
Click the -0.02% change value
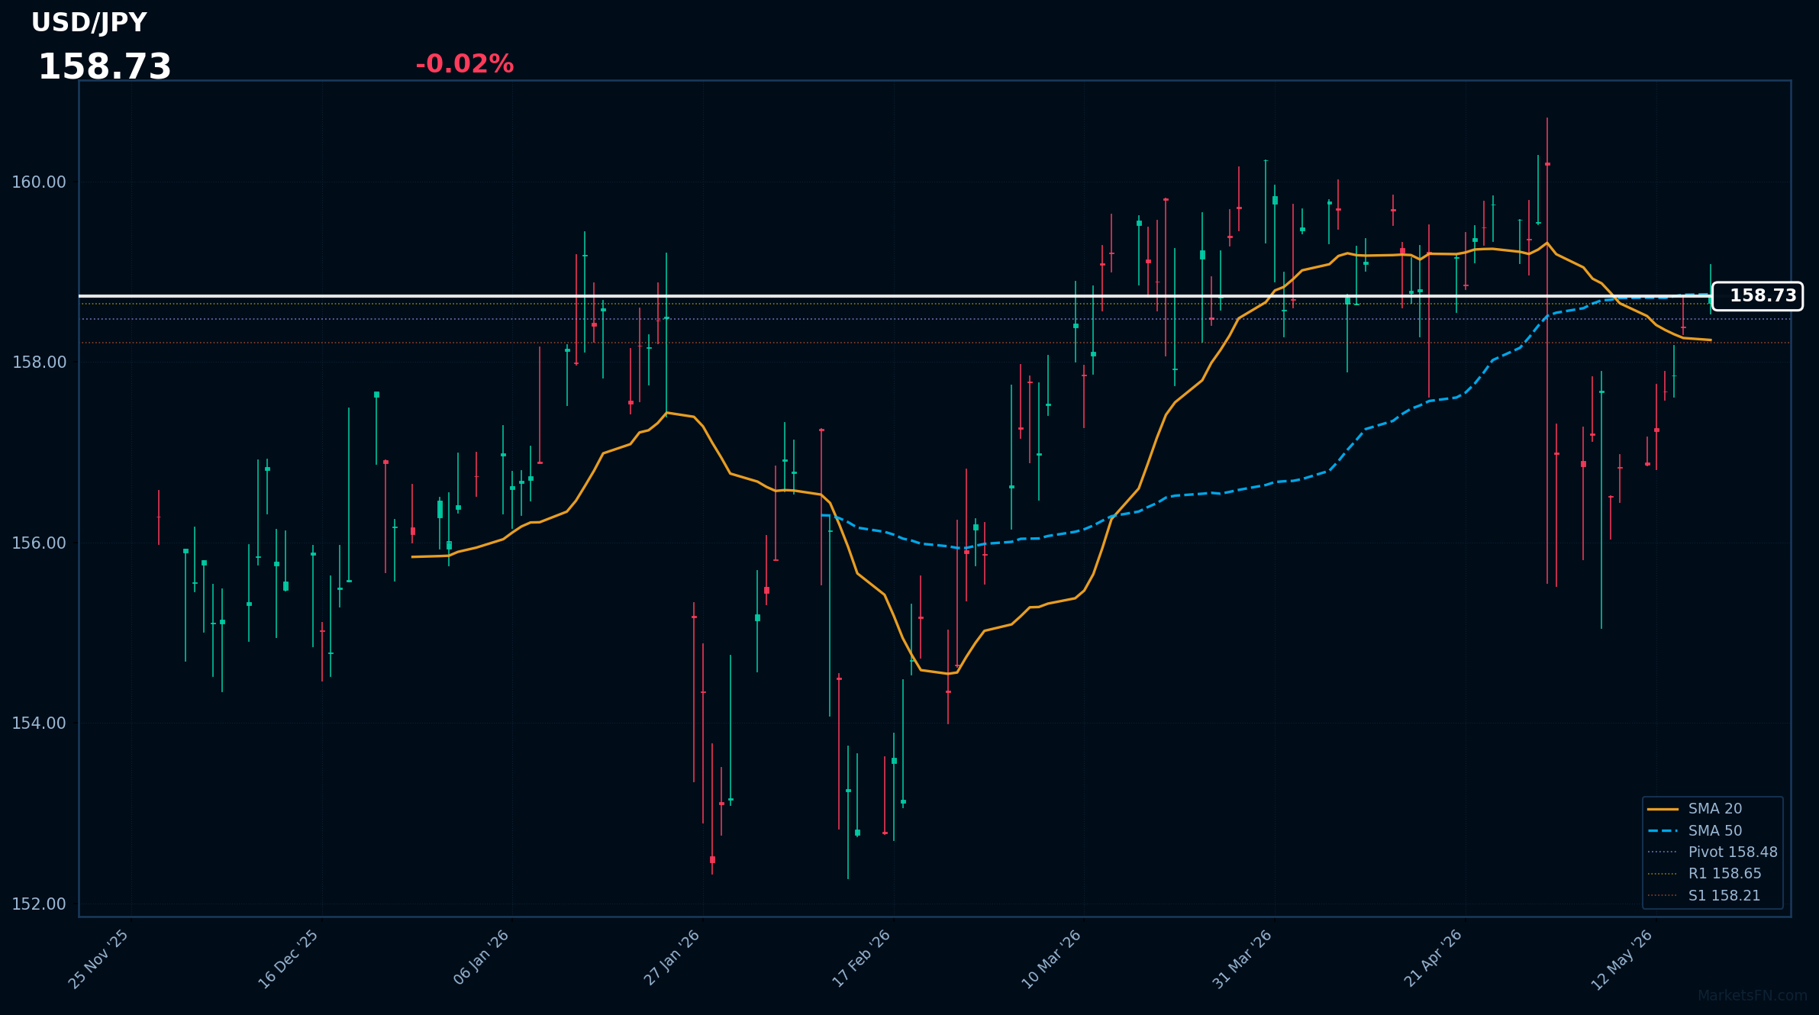click(x=464, y=64)
